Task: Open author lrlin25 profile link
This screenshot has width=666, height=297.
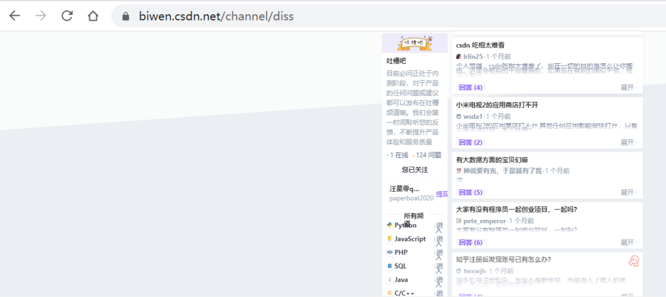Action: pos(473,57)
